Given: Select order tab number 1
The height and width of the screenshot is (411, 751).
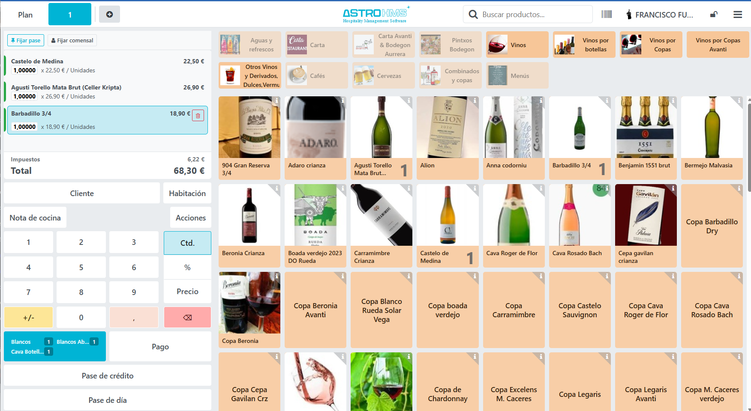Looking at the screenshot, I should click(70, 15).
